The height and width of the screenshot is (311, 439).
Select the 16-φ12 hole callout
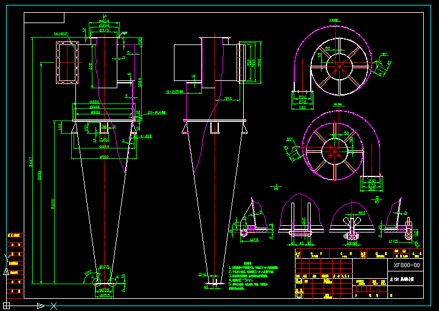click(61, 34)
